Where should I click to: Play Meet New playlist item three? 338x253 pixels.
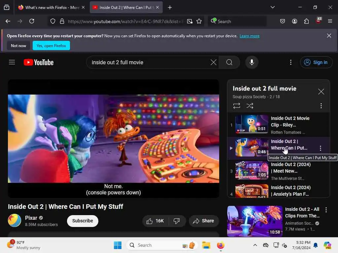[278, 171]
